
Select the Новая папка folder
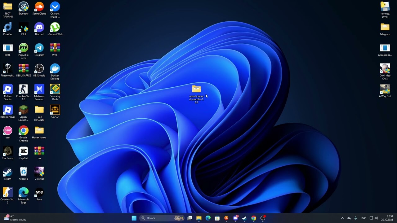click(x=39, y=132)
